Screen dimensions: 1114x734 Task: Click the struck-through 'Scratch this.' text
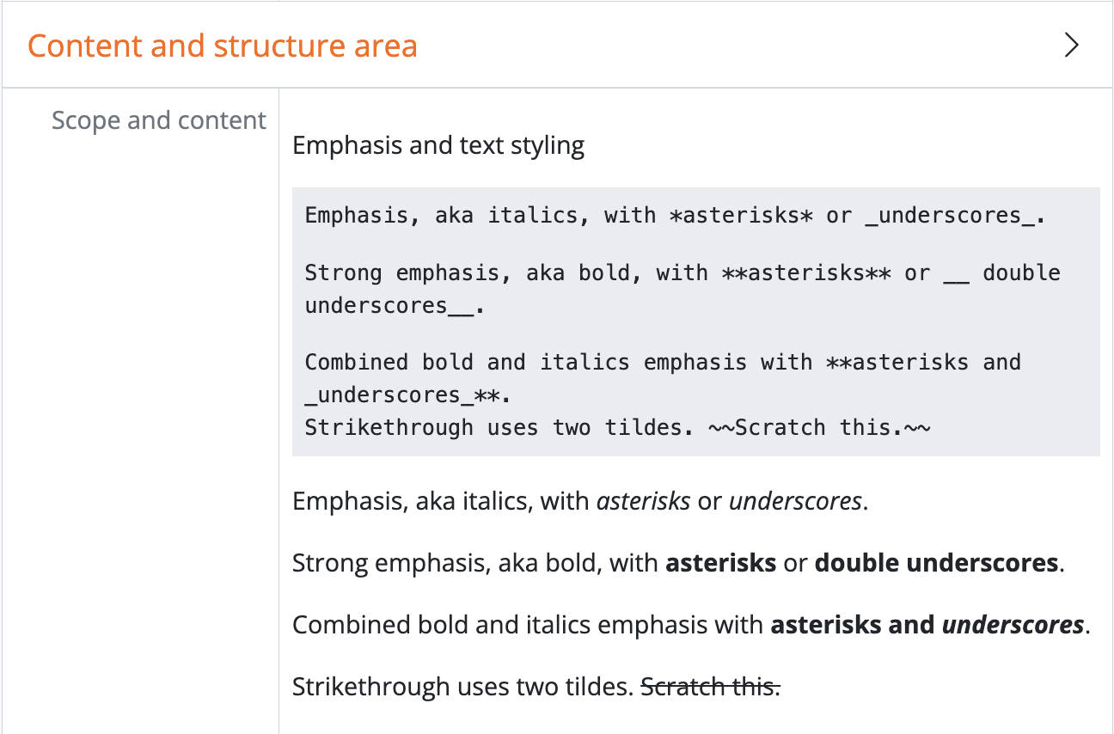710,687
